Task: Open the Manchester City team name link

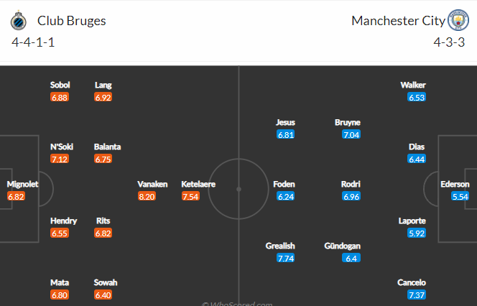Action: coord(398,21)
